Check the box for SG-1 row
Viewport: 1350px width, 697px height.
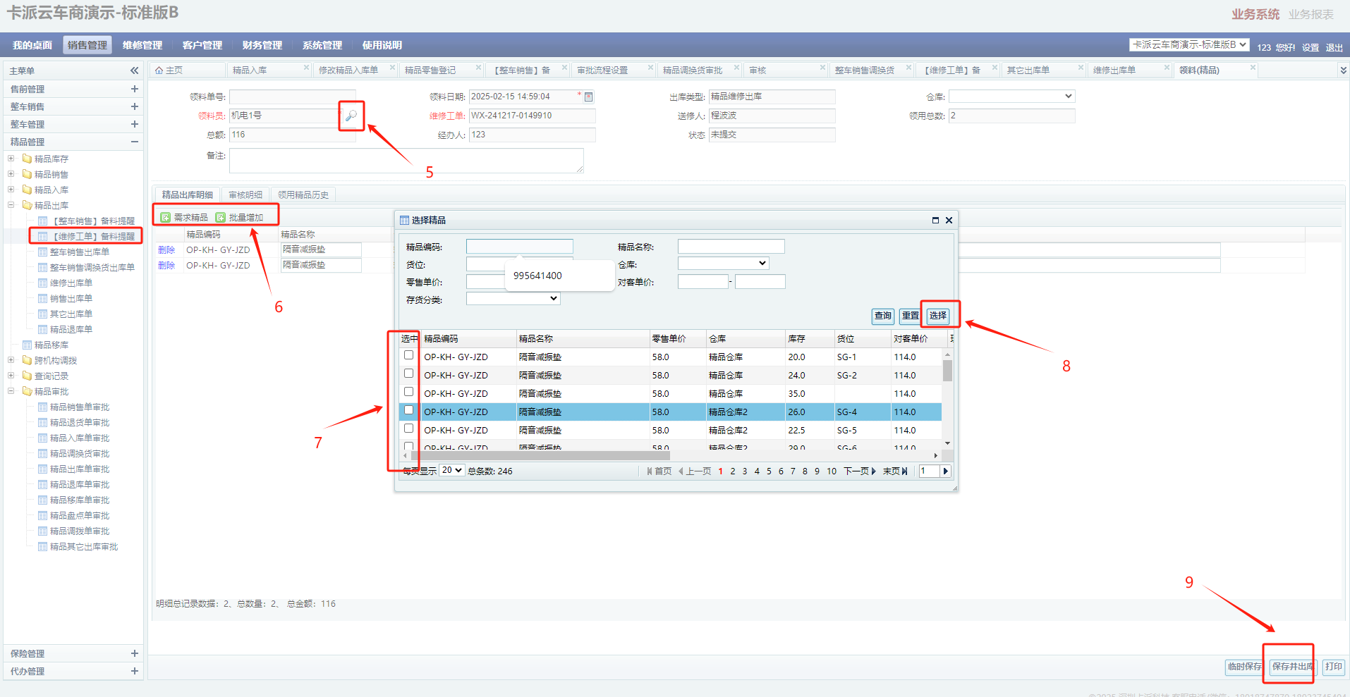click(408, 355)
